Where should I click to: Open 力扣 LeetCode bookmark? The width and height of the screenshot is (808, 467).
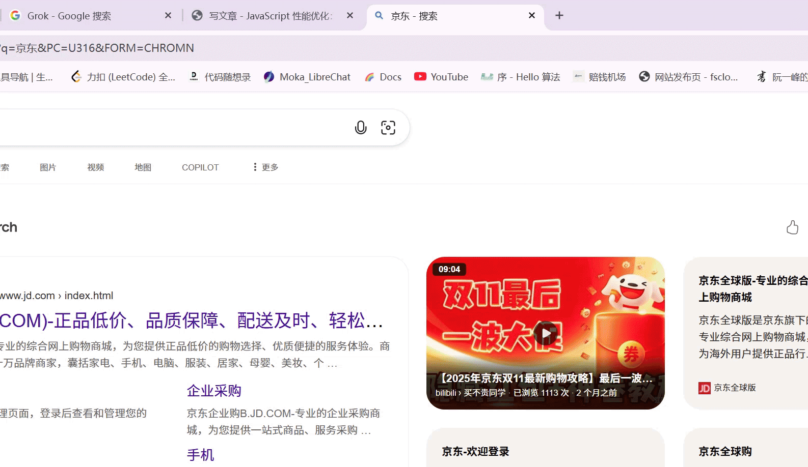point(123,77)
